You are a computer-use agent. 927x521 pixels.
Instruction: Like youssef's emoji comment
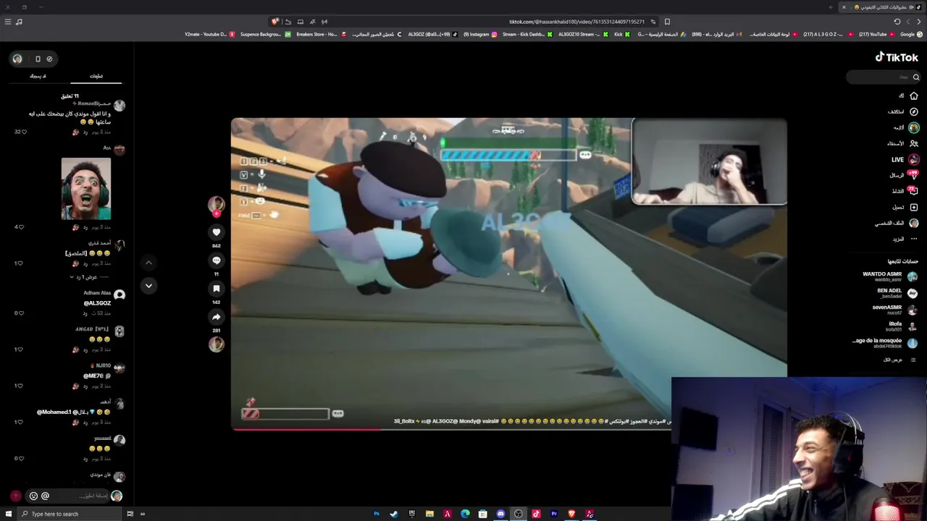point(22,458)
